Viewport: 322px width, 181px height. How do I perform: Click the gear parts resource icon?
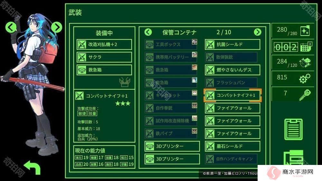(305, 78)
